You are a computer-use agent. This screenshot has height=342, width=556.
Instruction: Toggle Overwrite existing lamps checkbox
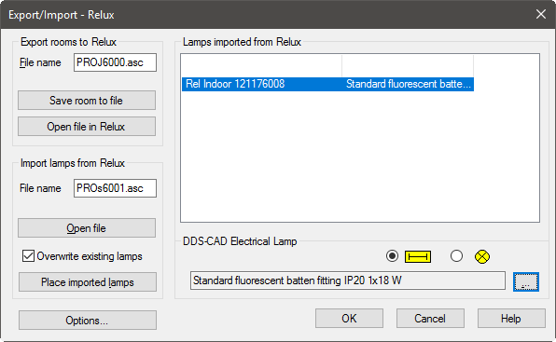click(28, 256)
